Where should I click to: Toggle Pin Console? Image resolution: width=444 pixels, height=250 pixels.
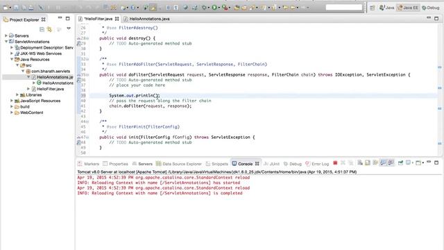pos(400,163)
